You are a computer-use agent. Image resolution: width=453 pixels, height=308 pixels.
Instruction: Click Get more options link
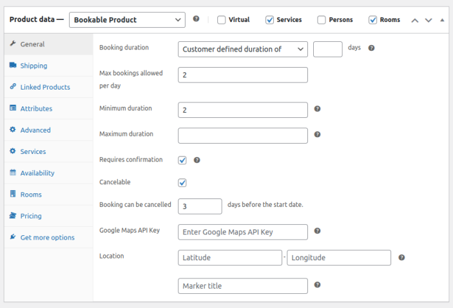coord(47,237)
